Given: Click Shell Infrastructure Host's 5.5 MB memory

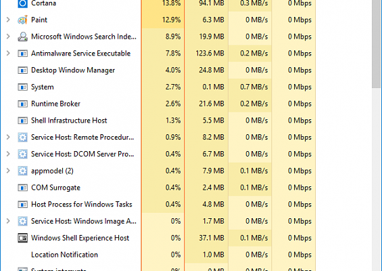Looking at the screenshot, I should click(x=213, y=121).
